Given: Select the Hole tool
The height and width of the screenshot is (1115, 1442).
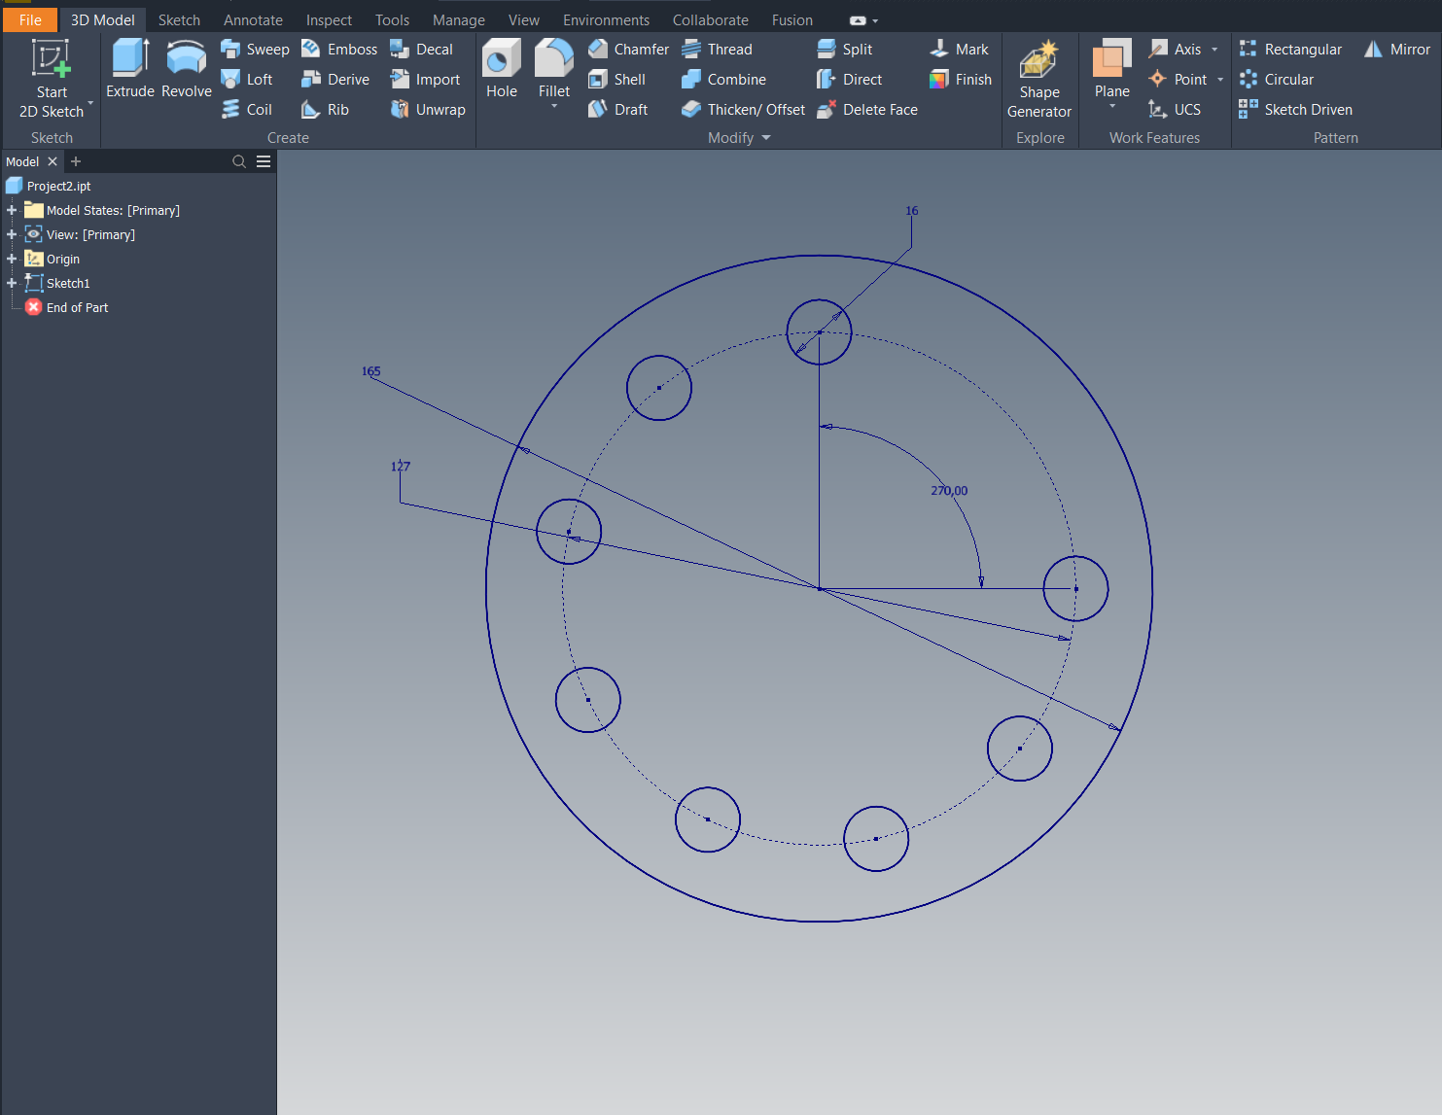Looking at the screenshot, I should (502, 69).
